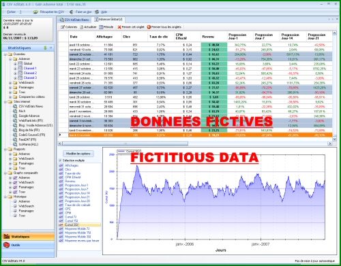Select Moyenne revenu par heure series
The image size is (341, 266).
(x=82, y=241)
